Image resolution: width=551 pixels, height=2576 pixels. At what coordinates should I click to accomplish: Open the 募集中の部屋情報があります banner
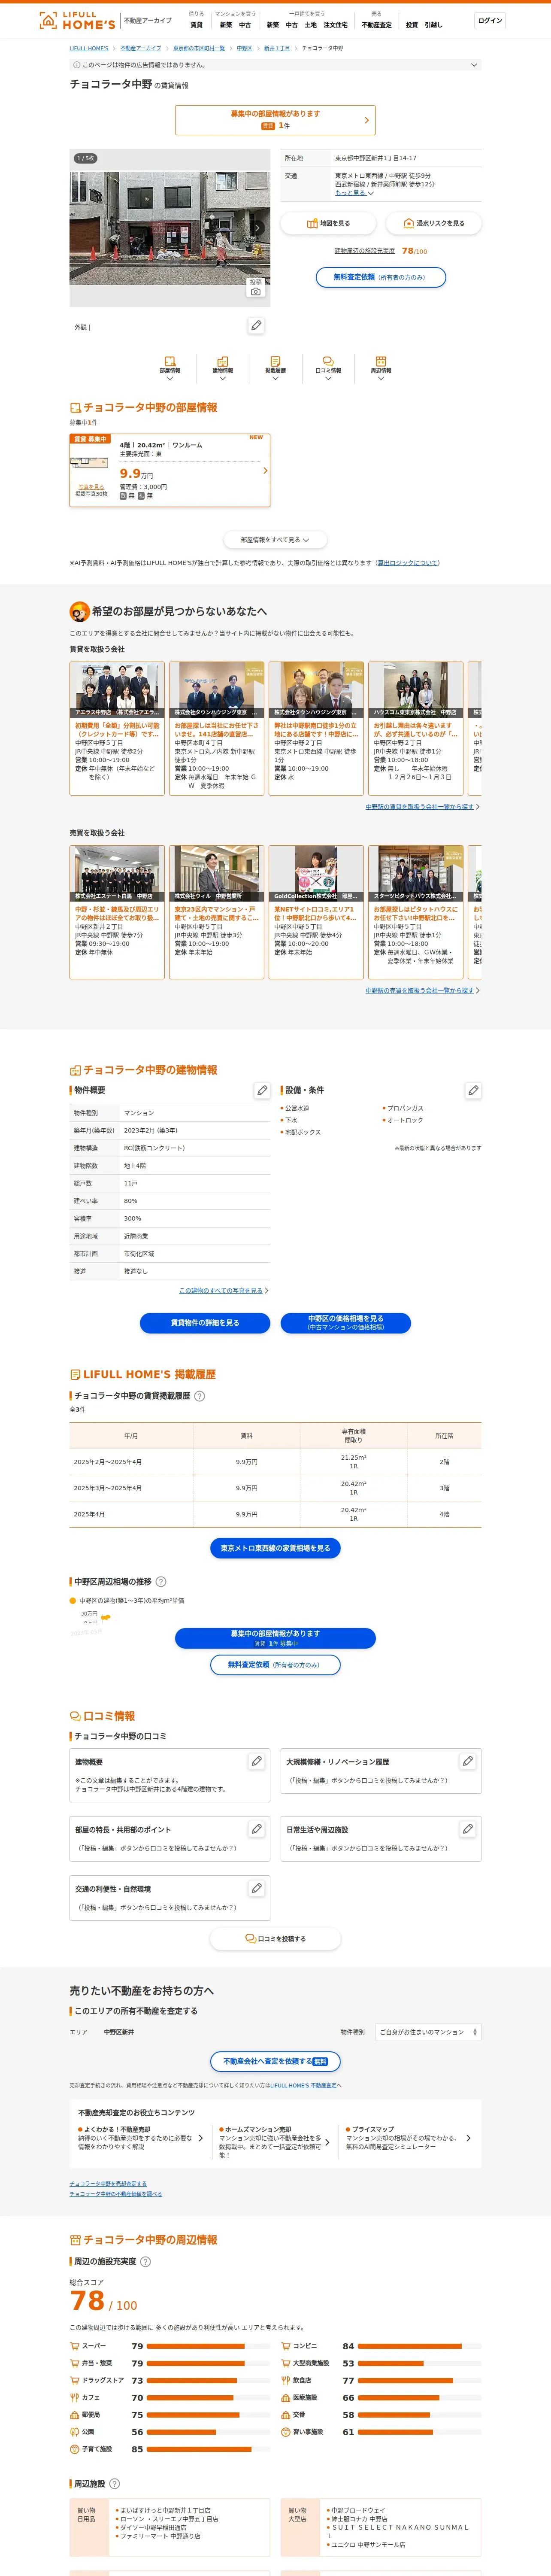275,120
